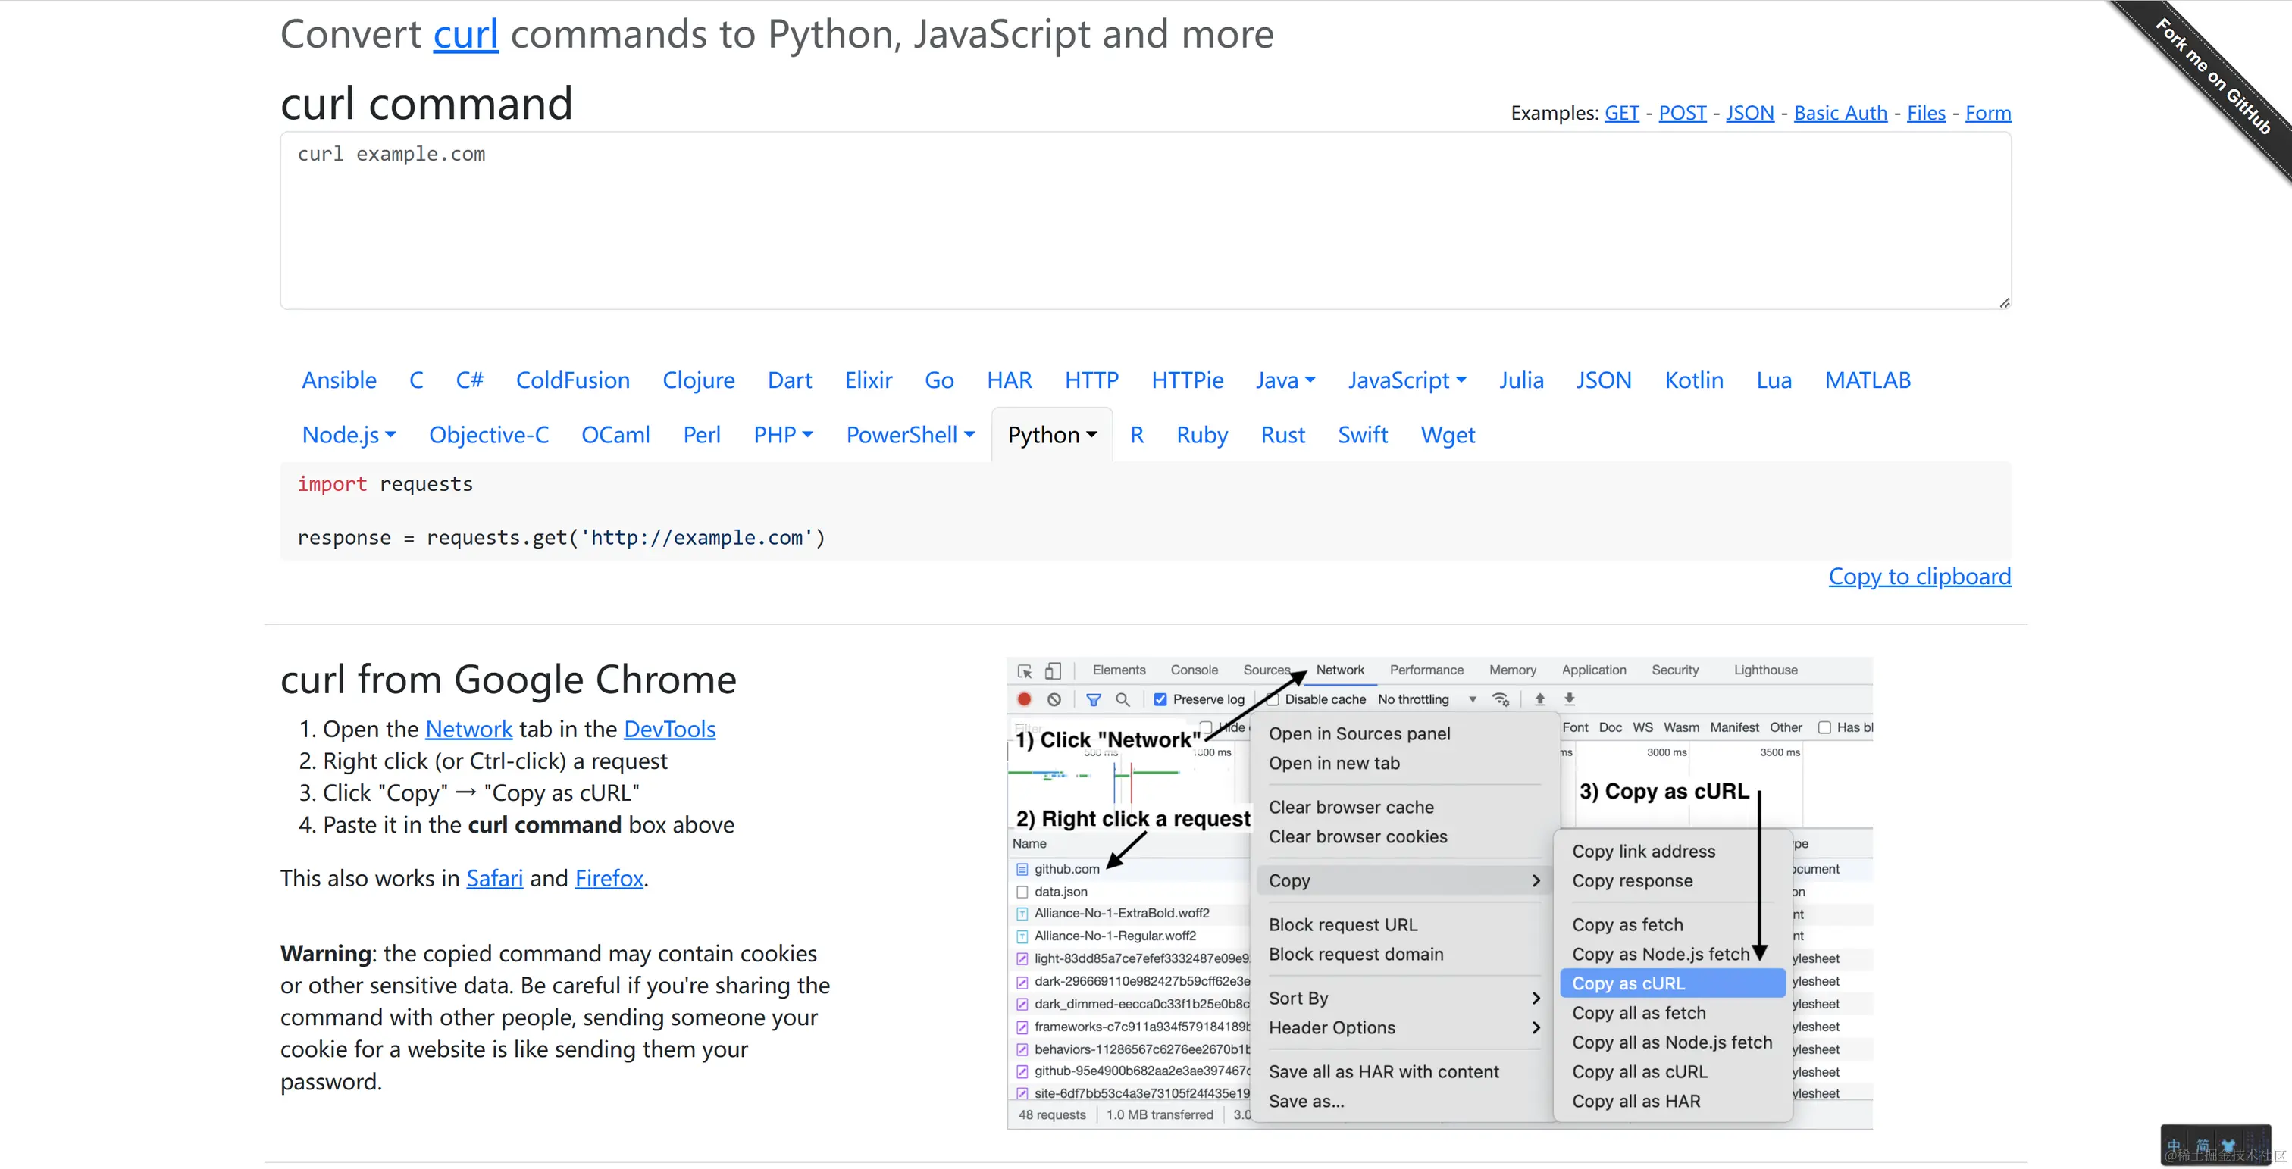Click the shirt skin icon in IME bar
The height and width of the screenshot is (1169, 2292).
(x=2228, y=1146)
